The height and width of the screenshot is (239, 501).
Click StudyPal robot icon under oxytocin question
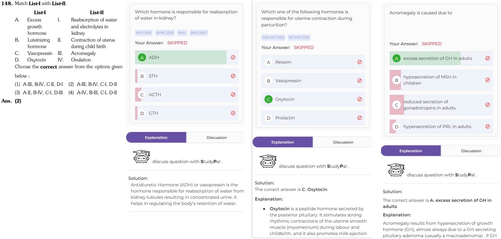[x=268, y=161]
